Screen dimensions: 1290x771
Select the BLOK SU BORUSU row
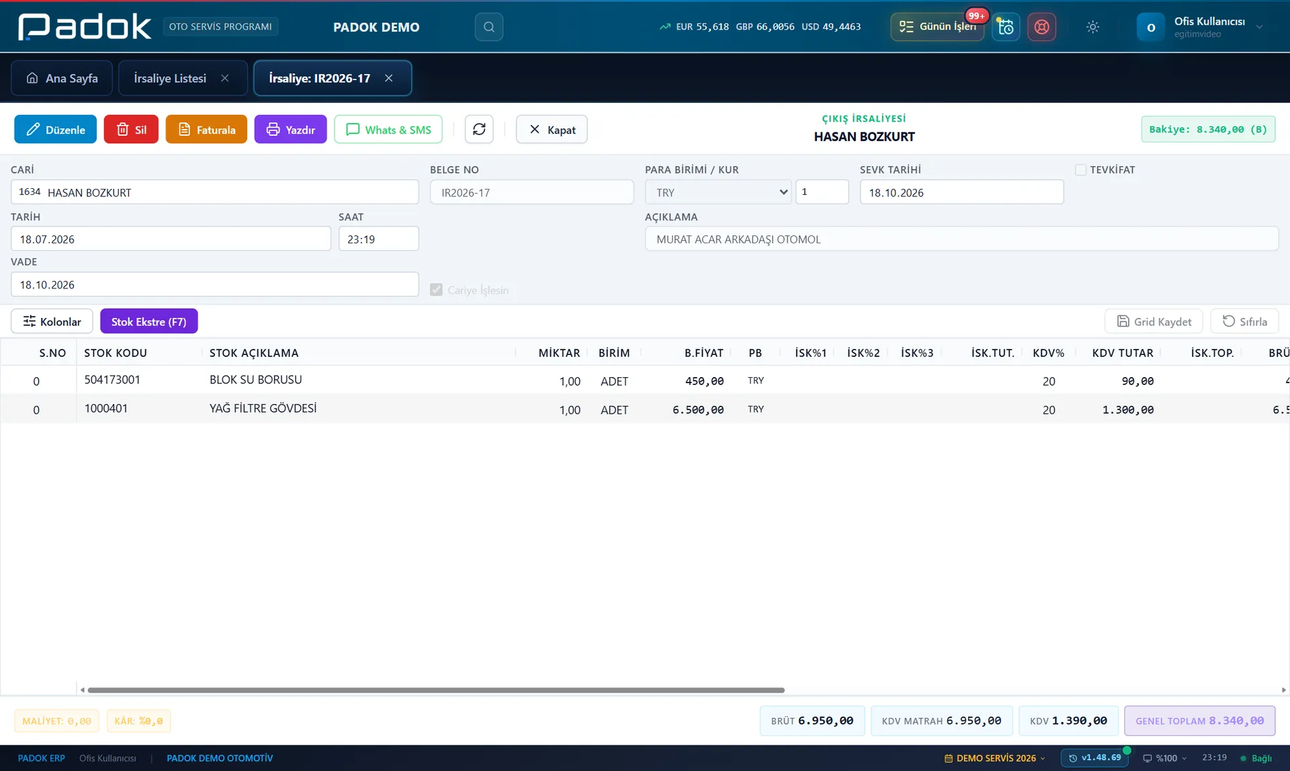[x=645, y=380]
